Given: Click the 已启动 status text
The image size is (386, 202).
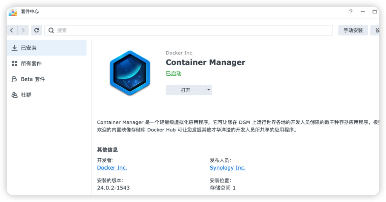Looking at the screenshot, I should pos(173,73).
